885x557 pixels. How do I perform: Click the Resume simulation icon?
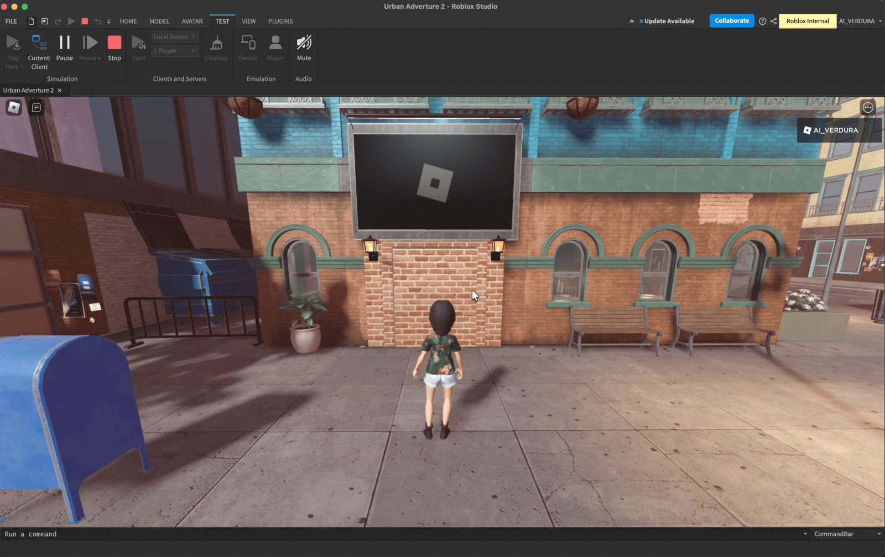click(90, 43)
